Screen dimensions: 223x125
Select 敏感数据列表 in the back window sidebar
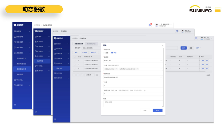click(22, 69)
